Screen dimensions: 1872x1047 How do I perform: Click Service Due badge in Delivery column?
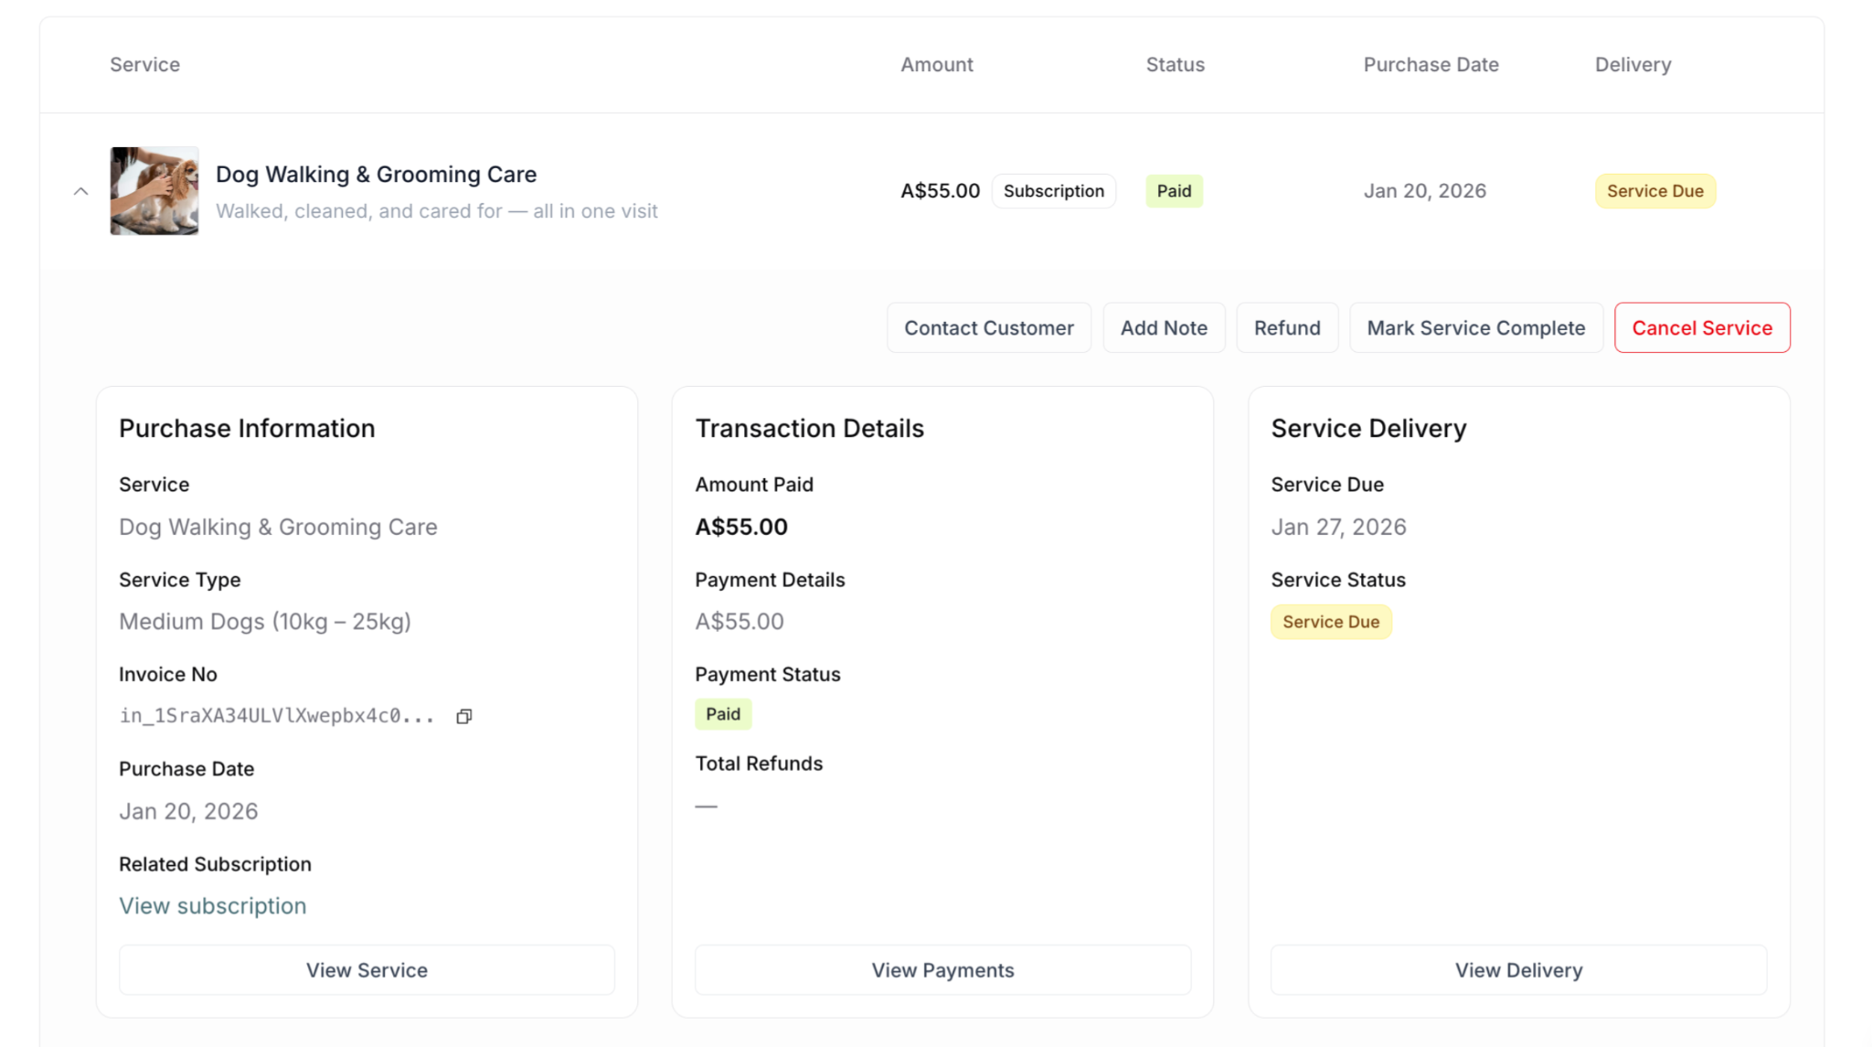click(x=1654, y=191)
